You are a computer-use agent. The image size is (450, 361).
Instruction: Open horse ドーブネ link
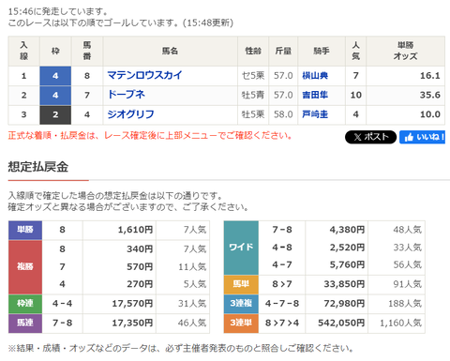pos(127,95)
